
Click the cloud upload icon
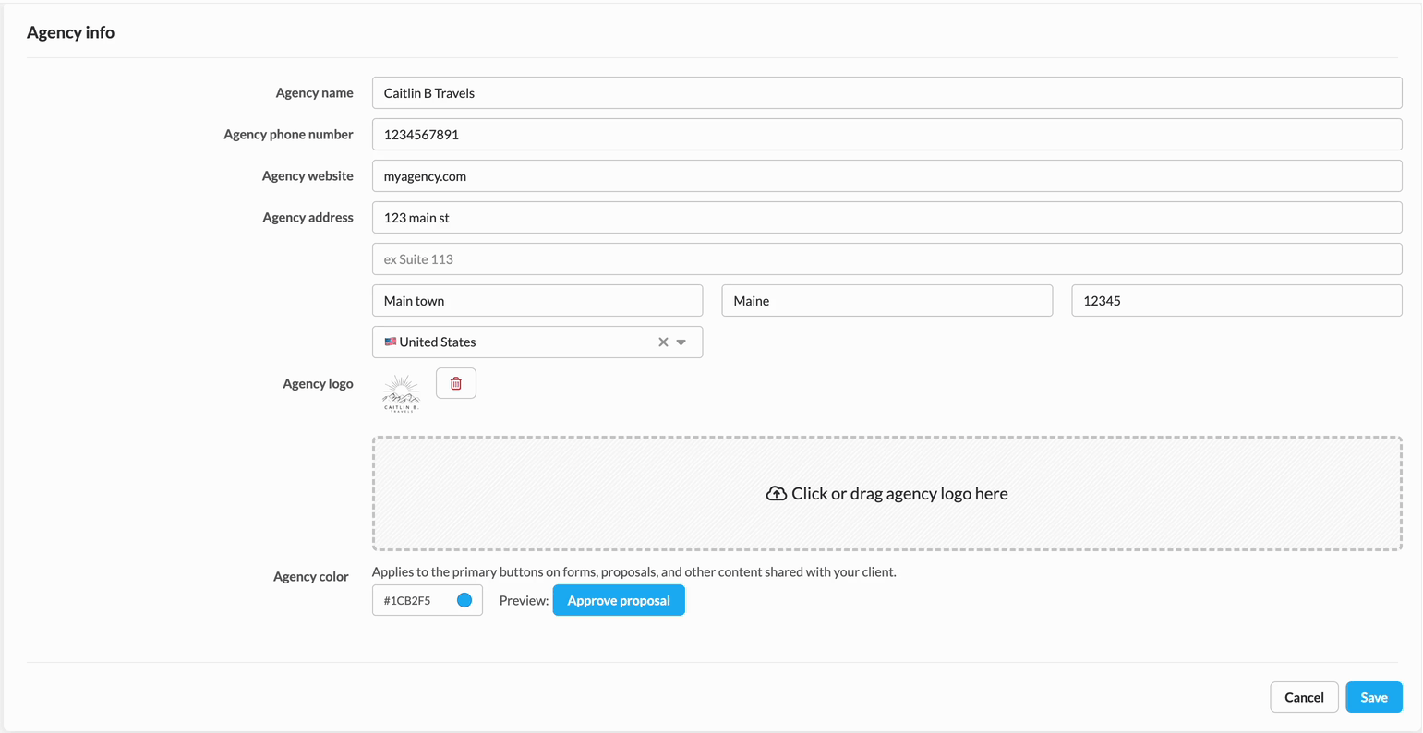[x=777, y=494]
